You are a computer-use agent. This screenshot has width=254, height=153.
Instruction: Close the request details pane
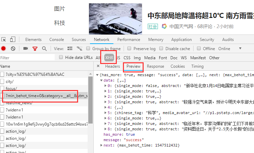(98, 66)
